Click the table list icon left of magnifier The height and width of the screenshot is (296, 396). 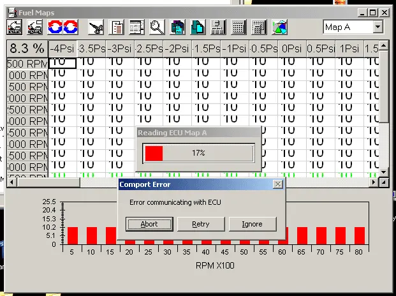point(136,27)
